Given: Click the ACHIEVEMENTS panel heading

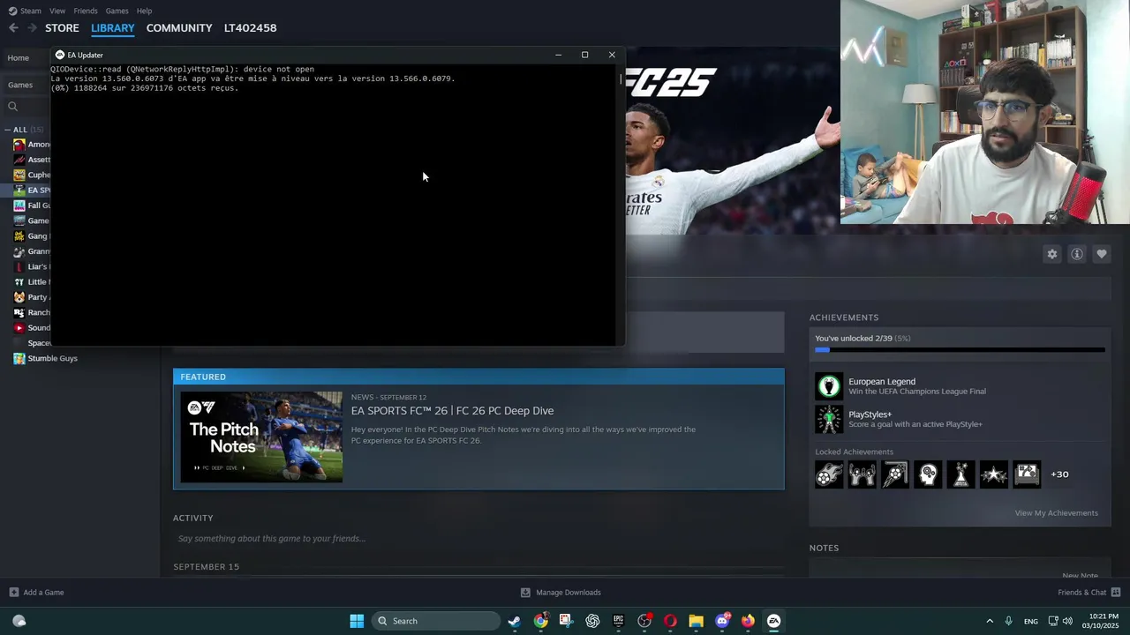Looking at the screenshot, I should 844,317.
